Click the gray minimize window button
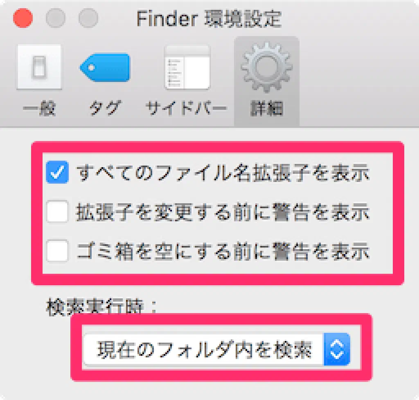Image resolution: width=419 pixels, height=400 pixels. pos(56,18)
